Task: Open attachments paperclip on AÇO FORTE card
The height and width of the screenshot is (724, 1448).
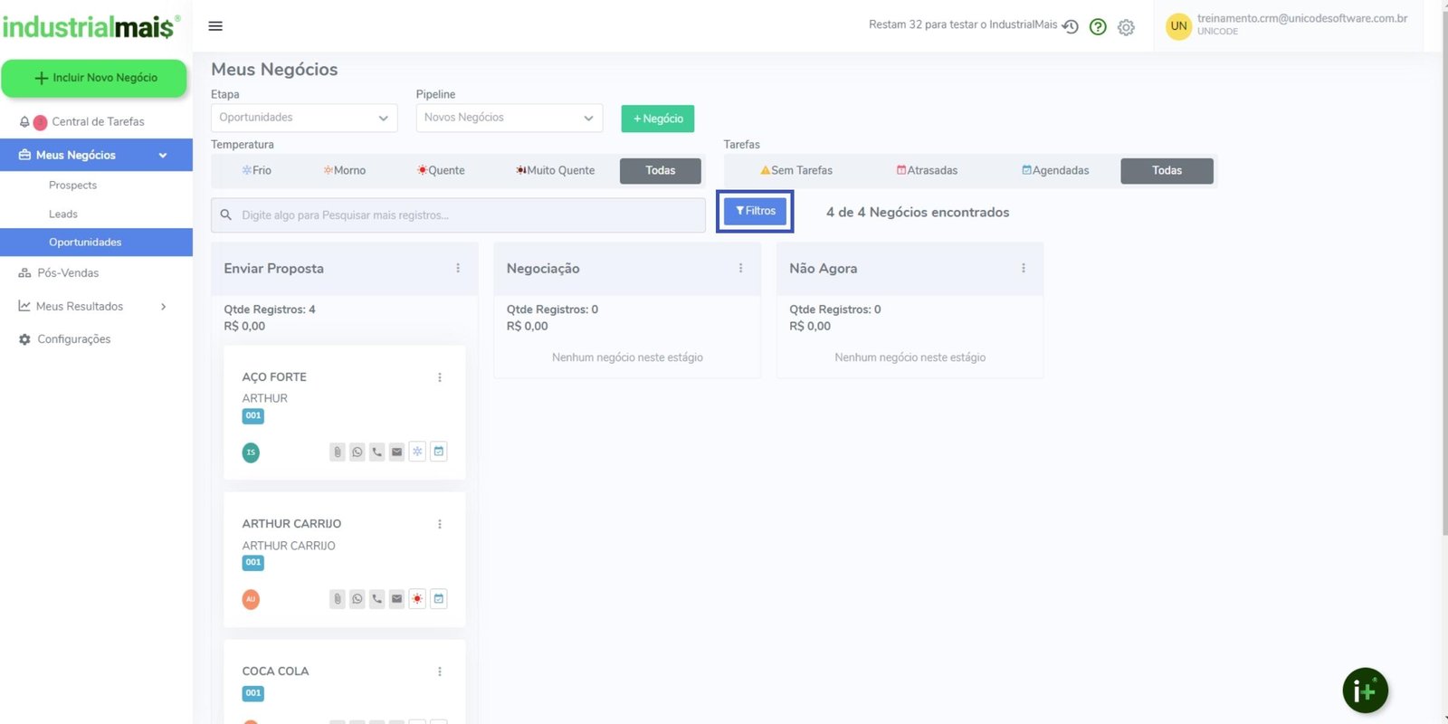Action: (x=338, y=452)
